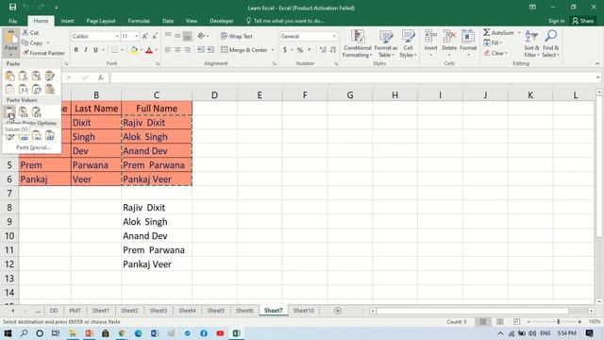604x340 pixels.
Task: Apply underline formatting
Action: click(x=95, y=50)
